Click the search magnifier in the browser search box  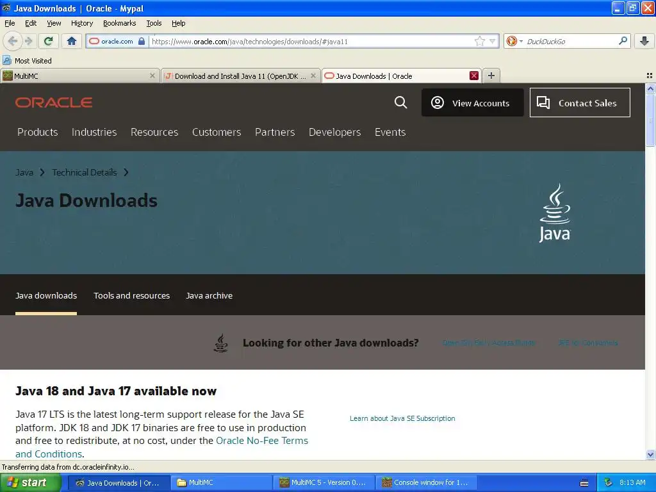(623, 41)
